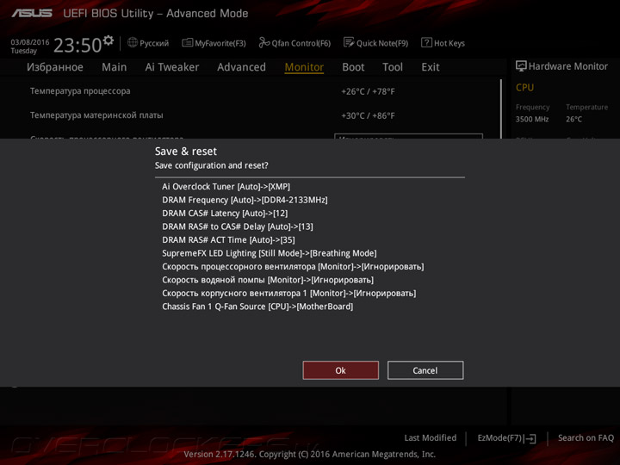Click the 3500 MHz frequency value
620x465 pixels.
point(532,120)
